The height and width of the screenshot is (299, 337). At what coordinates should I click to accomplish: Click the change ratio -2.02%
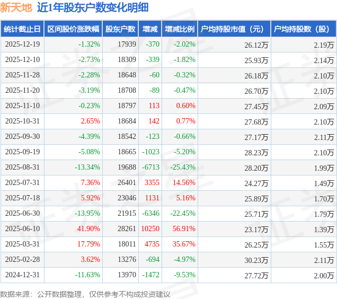click(x=184, y=45)
